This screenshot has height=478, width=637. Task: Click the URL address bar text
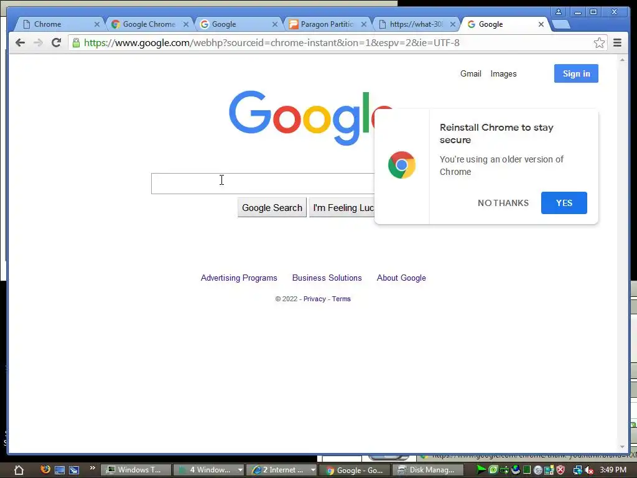tap(271, 43)
